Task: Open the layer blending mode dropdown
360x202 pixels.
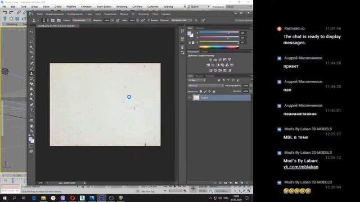Action: [x=206, y=86]
